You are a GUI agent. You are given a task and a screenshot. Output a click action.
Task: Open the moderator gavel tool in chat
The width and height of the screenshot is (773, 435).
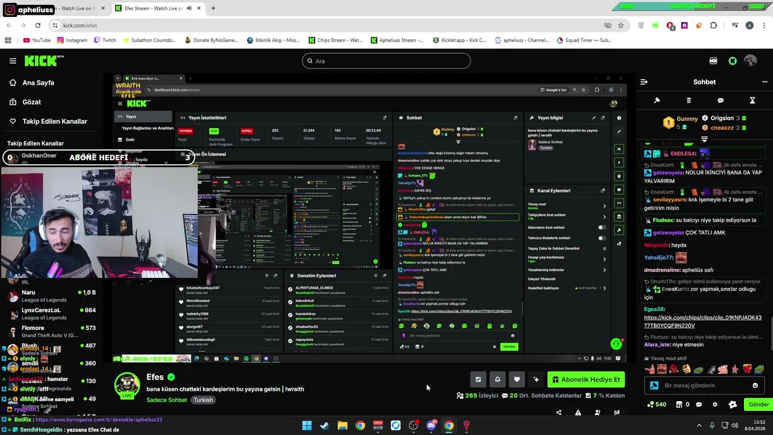(657, 100)
